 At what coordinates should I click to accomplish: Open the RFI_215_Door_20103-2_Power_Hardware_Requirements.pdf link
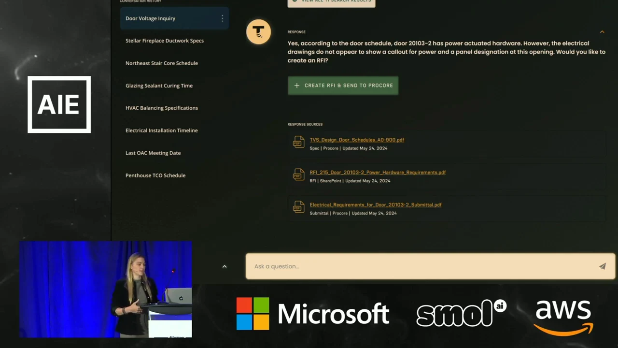378,172
